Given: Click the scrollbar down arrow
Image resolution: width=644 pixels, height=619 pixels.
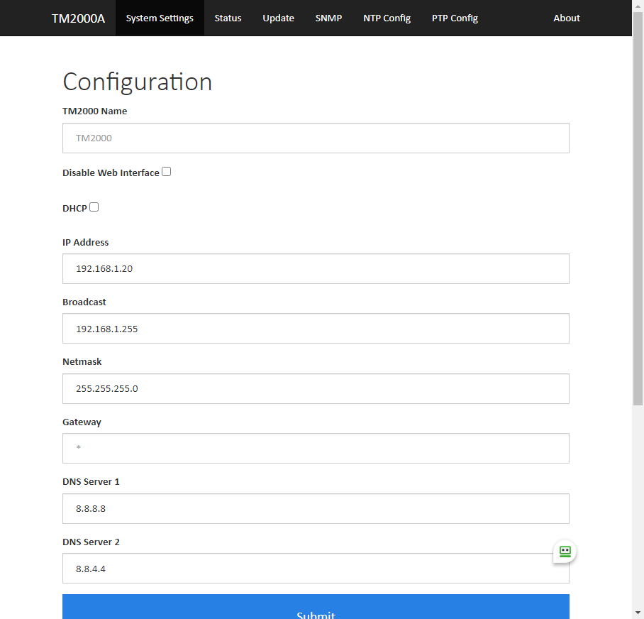Looking at the screenshot, I should (x=638, y=613).
